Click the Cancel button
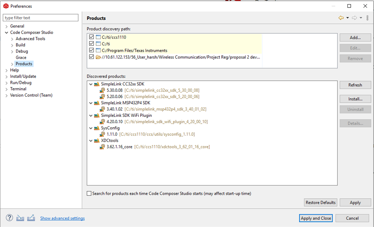The height and width of the screenshot is (227, 374). point(352,218)
